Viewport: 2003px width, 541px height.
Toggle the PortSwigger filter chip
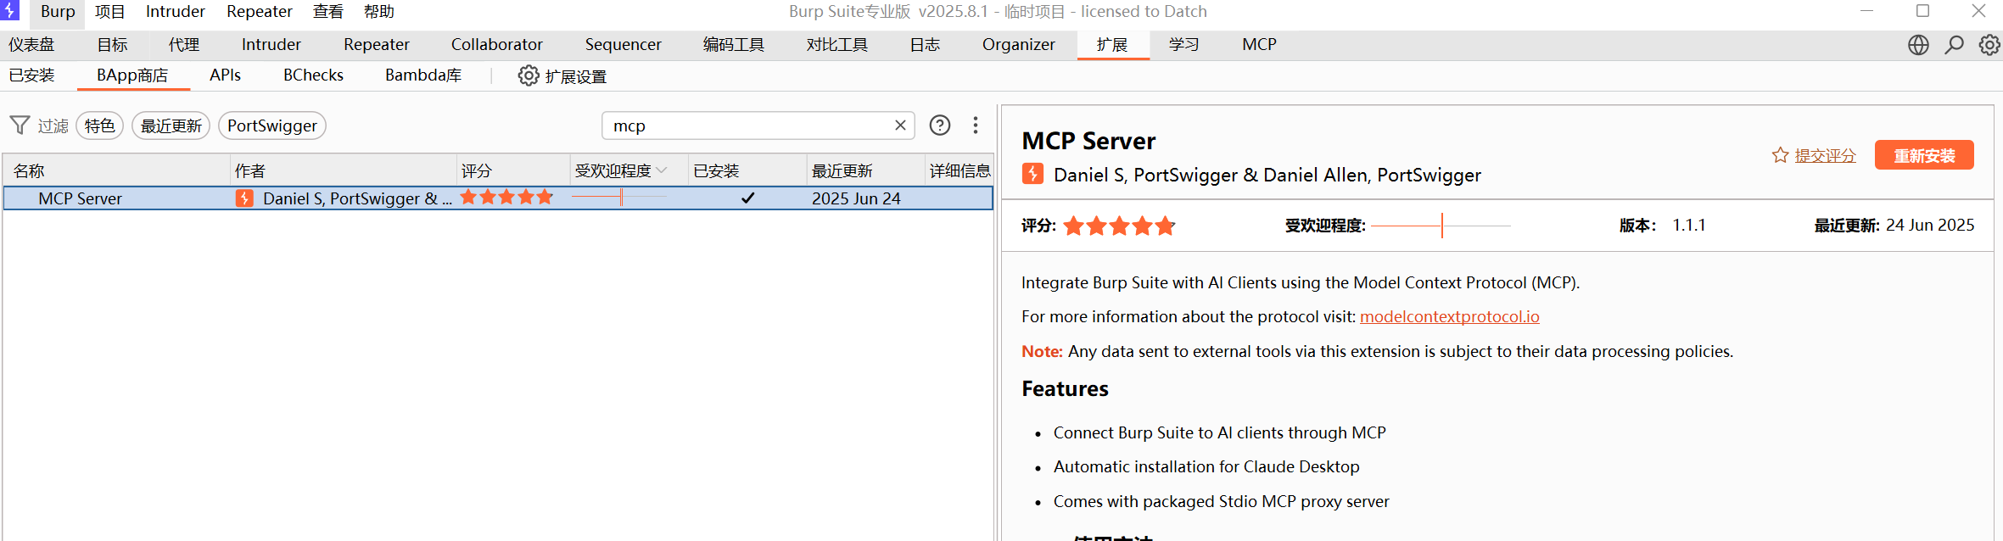point(272,125)
